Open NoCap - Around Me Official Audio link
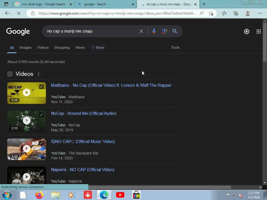Image resolution: width=267 pixels, height=200 pixels. (84, 114)
